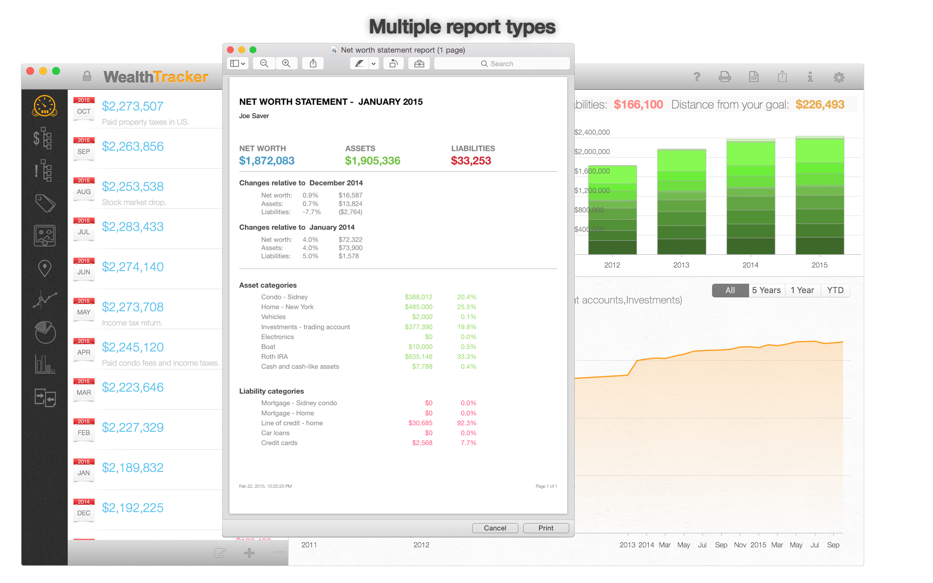Toggle the 1 Year chart view

(803, 290)
